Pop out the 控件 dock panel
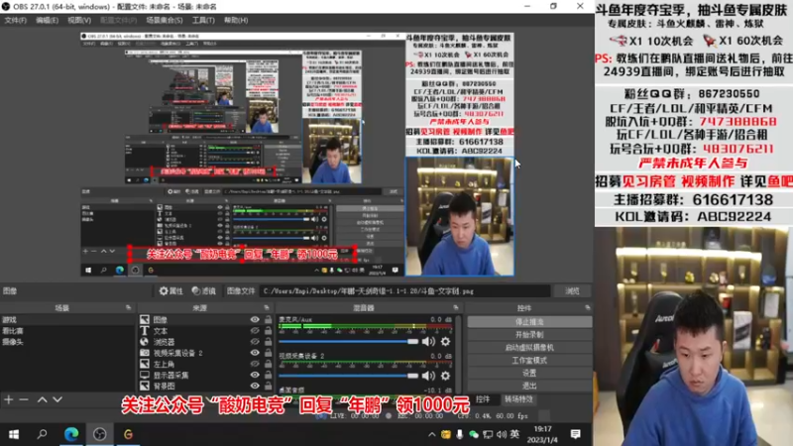Image resolution: width=793 pixels, height=446 pixels. tap(587, 308)
